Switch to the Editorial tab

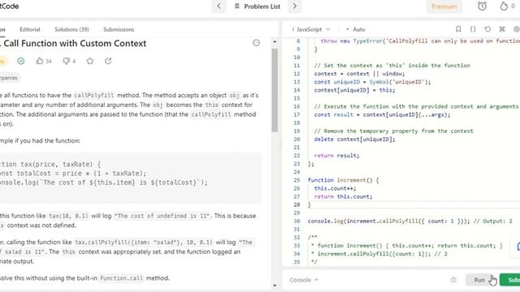pos(30,29)
